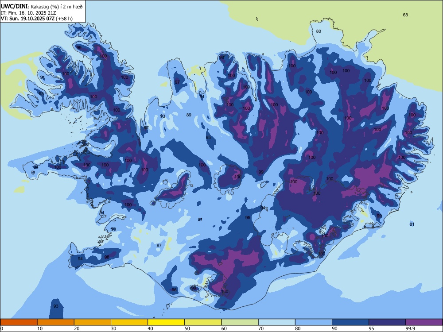Pick the pale green 60–70 legend swatch
Image resolution: width=443 pixels, height=332 pixels.
pyautogui.click(x=240, y=322)
